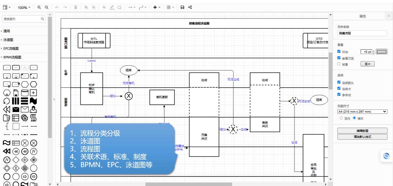Click the share icon in toolbar
The height and width of the screenshot is (186, 393).
click(190, 8)
